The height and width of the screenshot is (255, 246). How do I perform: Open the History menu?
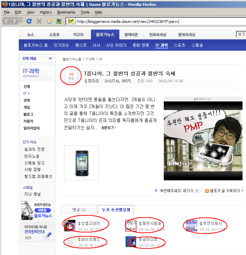[x=46, y=12]
